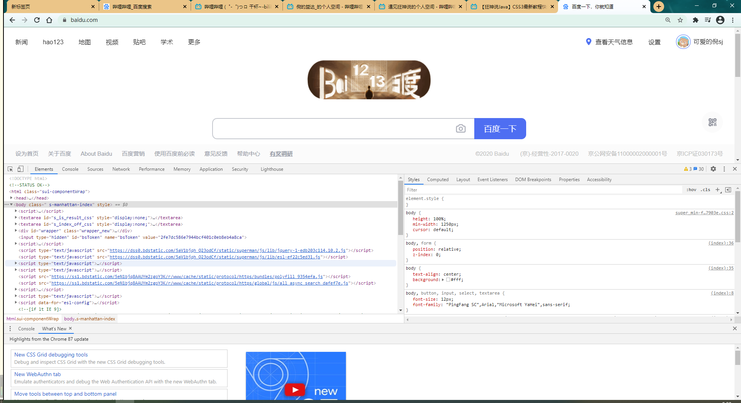
Task: Bookmark this page with the star icon
Action: 680,20
